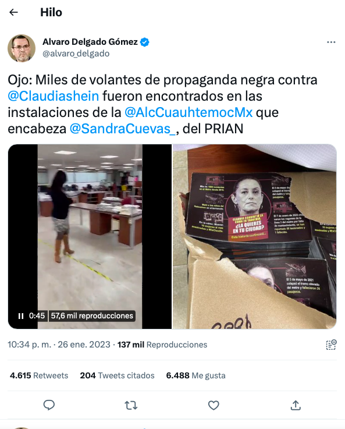View the 204 Tweets citados
Viewport: 345px width, 429px height.
click(x=117, y=375)
